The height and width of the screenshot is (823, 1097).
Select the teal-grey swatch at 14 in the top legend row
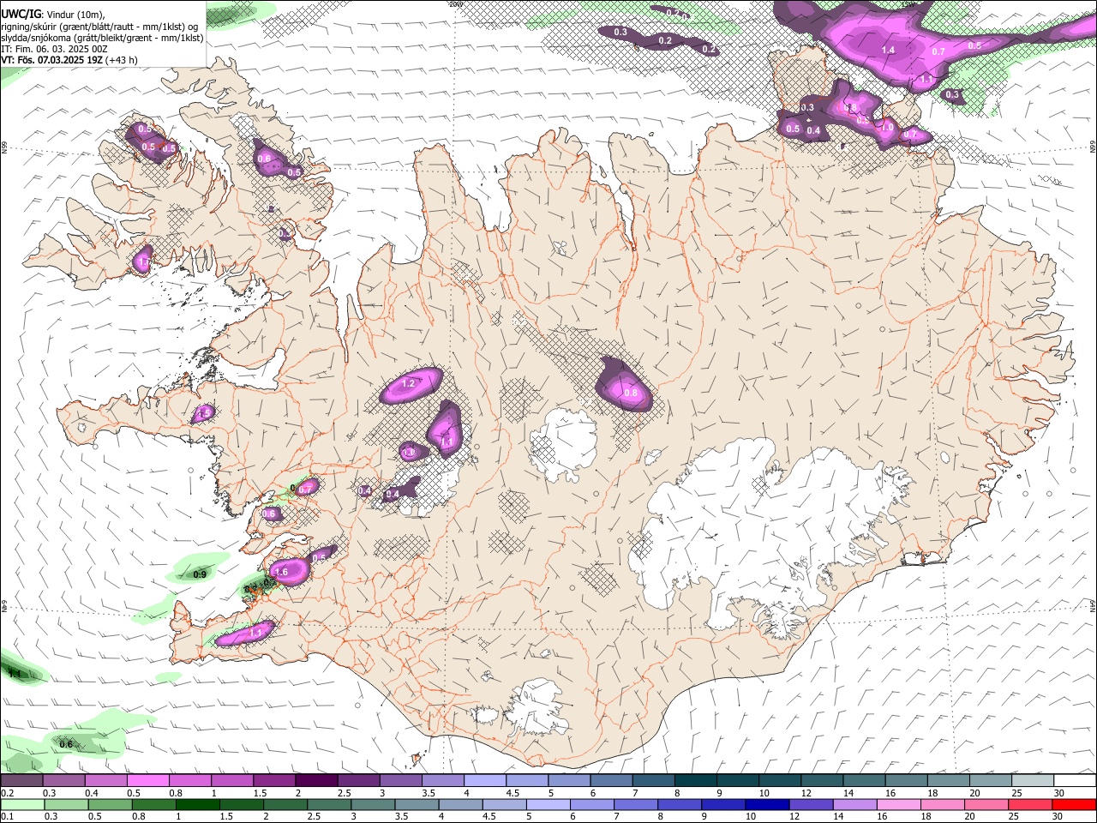point(864,781)
